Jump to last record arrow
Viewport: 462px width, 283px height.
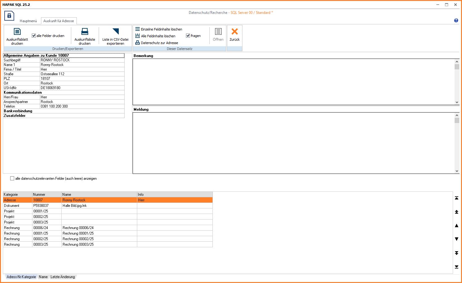(x=456, y=267)
